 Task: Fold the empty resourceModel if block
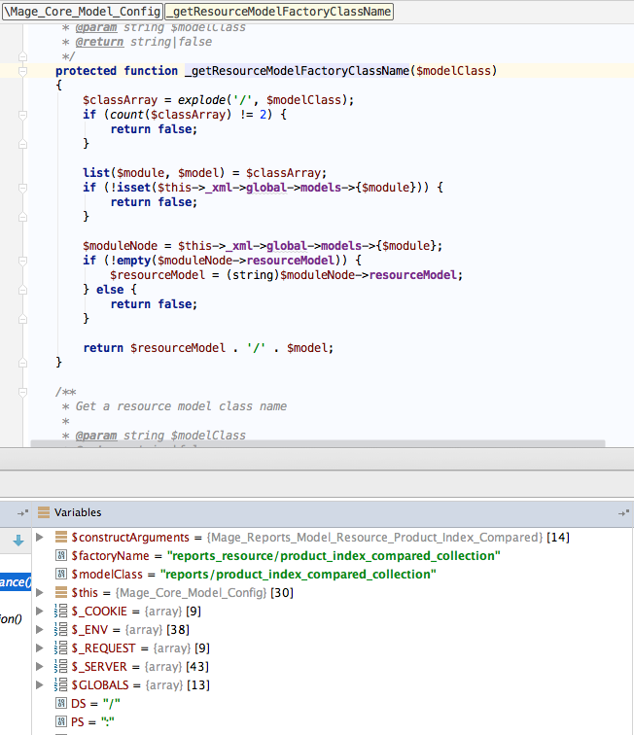click(22, 261)
